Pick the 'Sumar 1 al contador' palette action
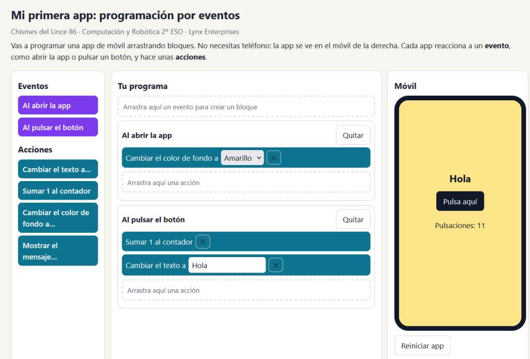This screenshot has height=359, width=530. [x=58, y=191]
